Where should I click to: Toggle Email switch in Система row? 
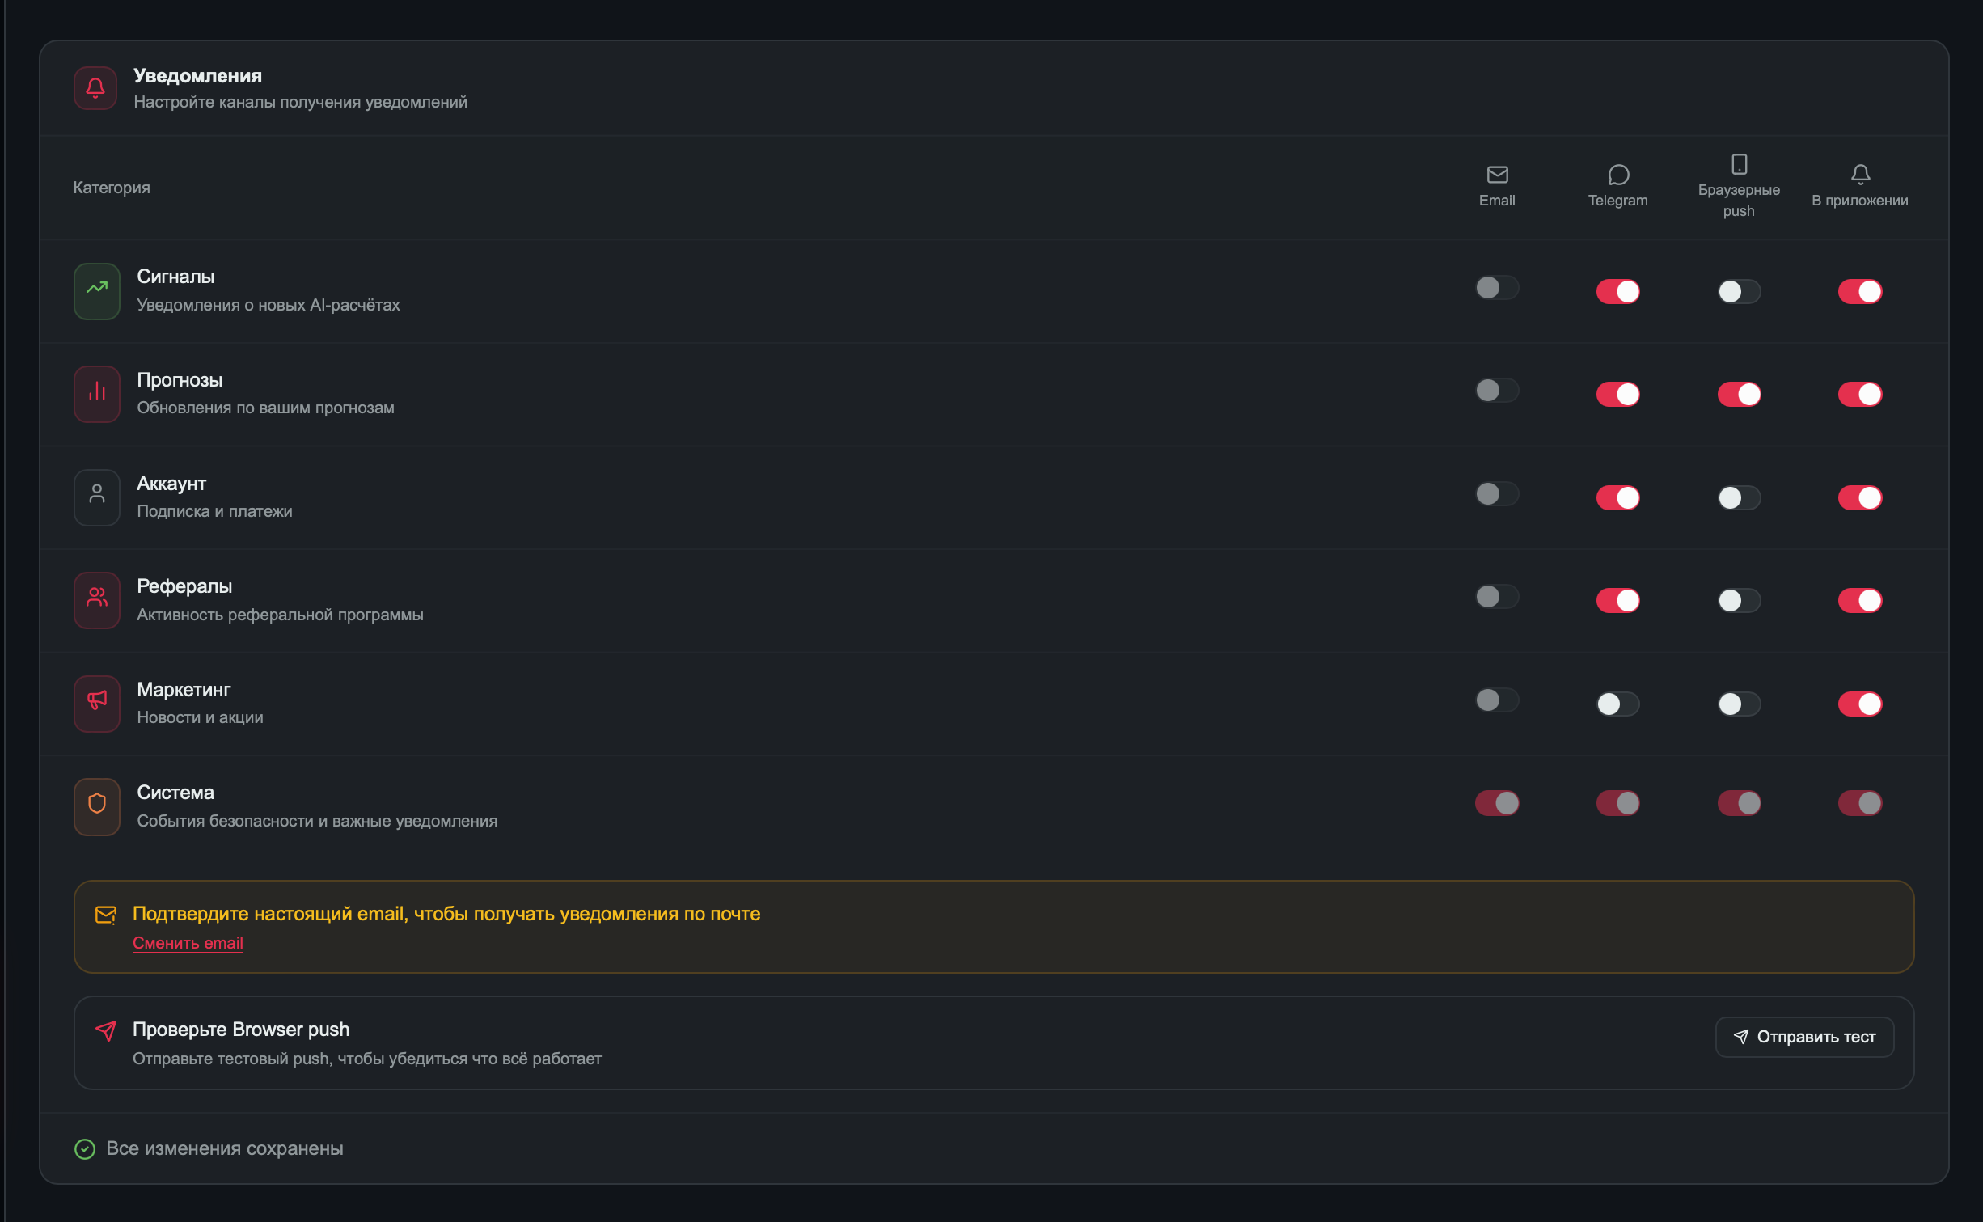point(1497,803)
